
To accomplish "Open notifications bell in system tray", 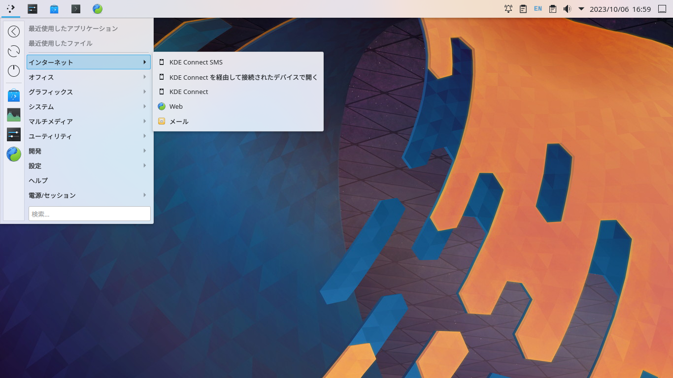I will [508, 9].
